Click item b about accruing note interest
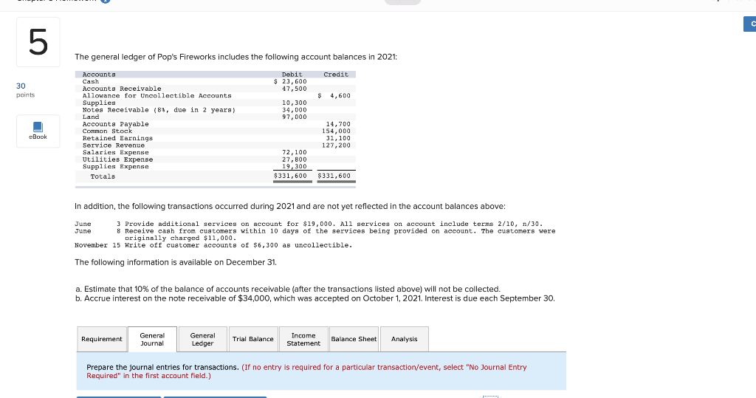756x398 pixels. 315,298
